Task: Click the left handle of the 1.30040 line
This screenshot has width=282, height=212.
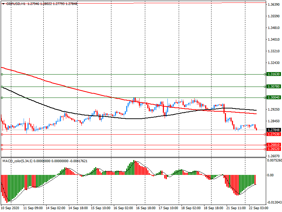Action: [2, 98]
